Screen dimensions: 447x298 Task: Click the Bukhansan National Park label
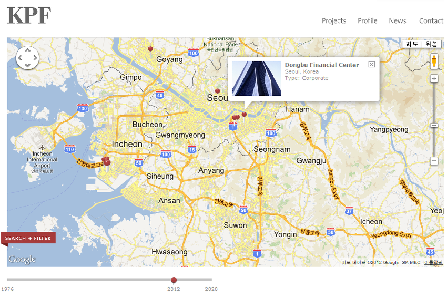[220, 44]
